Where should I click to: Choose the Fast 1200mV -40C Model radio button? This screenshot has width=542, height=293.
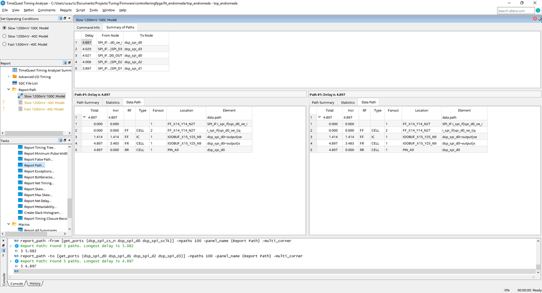[x=4, y=44]
